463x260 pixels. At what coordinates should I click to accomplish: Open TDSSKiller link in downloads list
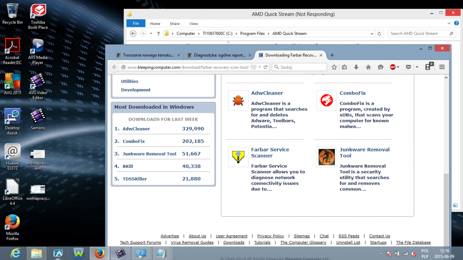click(x=135, y=179)
